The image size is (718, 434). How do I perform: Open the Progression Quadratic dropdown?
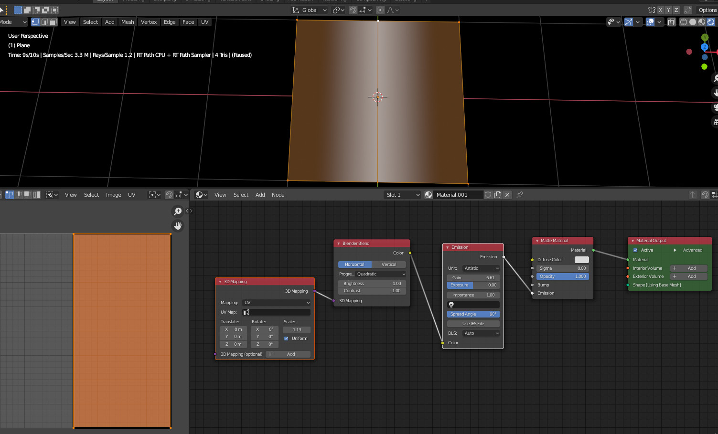point(381,274)
